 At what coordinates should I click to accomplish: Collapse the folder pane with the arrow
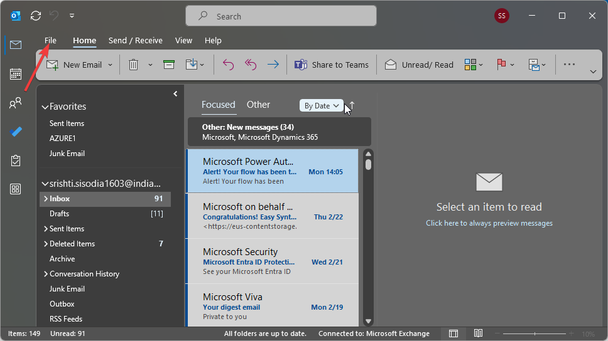pos(175,93)
